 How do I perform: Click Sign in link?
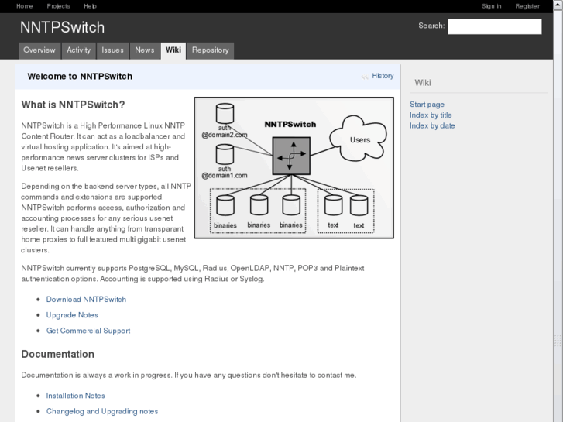(x=492, y=6)
